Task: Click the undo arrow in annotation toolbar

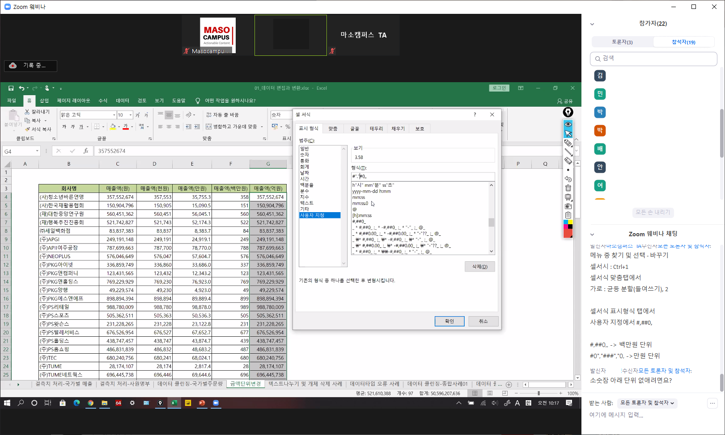Action: coord(568,179)
